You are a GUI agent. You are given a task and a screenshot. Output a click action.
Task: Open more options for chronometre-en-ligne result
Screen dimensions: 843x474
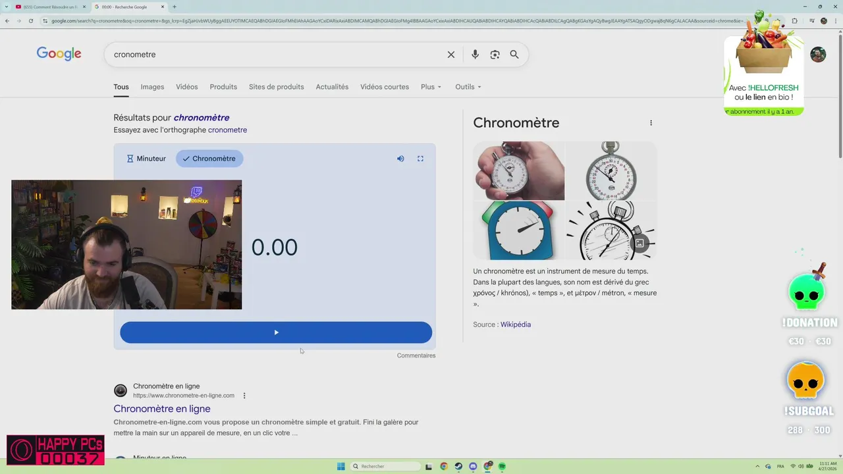[244, 396]
